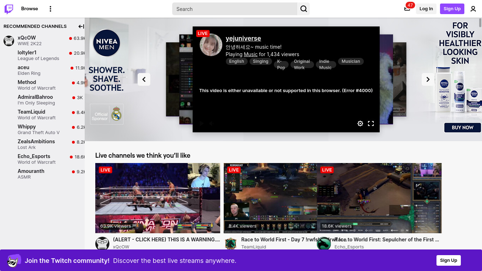
Task: Open player settings gear icon
Action: (x=360, y=124)
